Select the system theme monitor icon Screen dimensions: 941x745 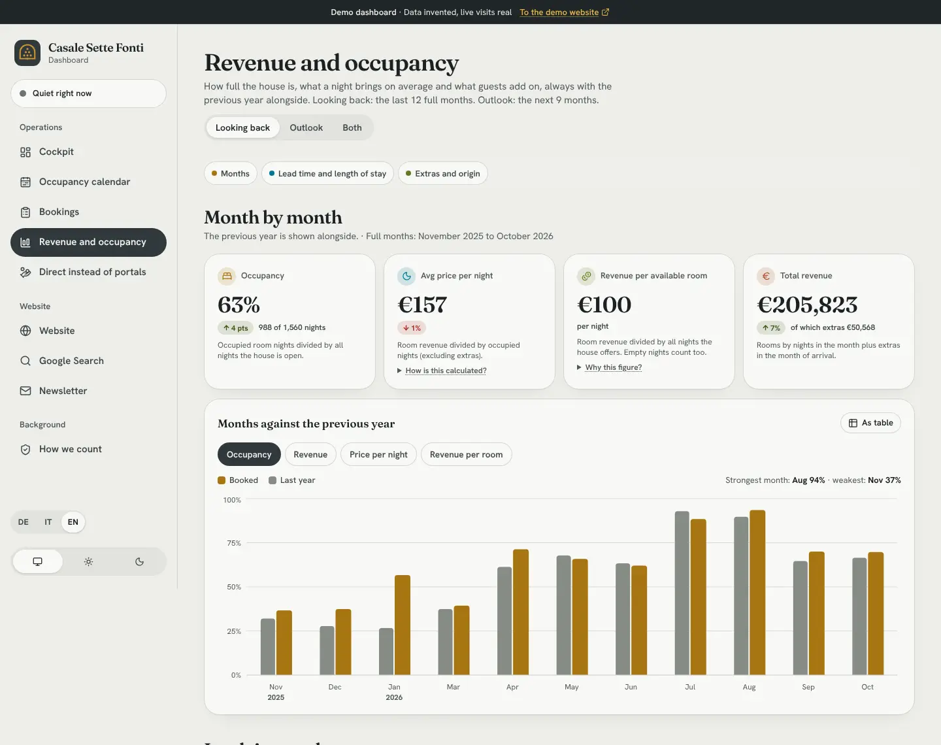[x=38, y=561]
